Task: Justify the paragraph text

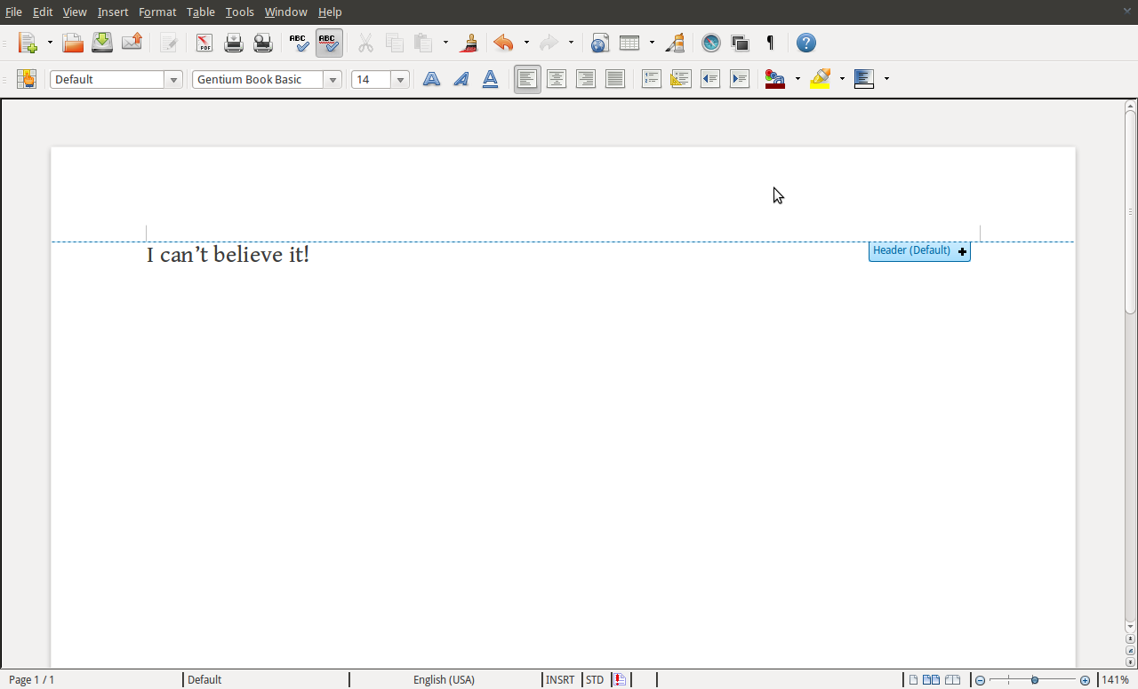Action: (615, 79)
